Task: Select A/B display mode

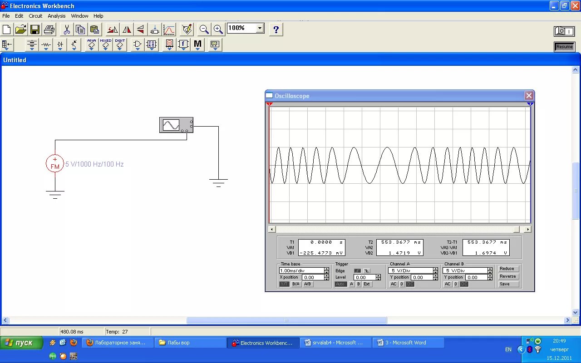Action: [x=308, y=284]
